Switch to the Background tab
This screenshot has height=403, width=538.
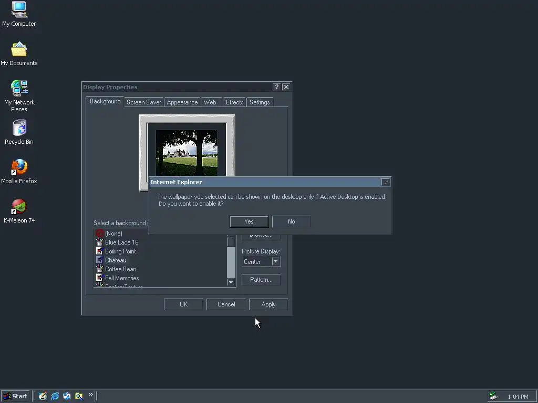[105, 101]
